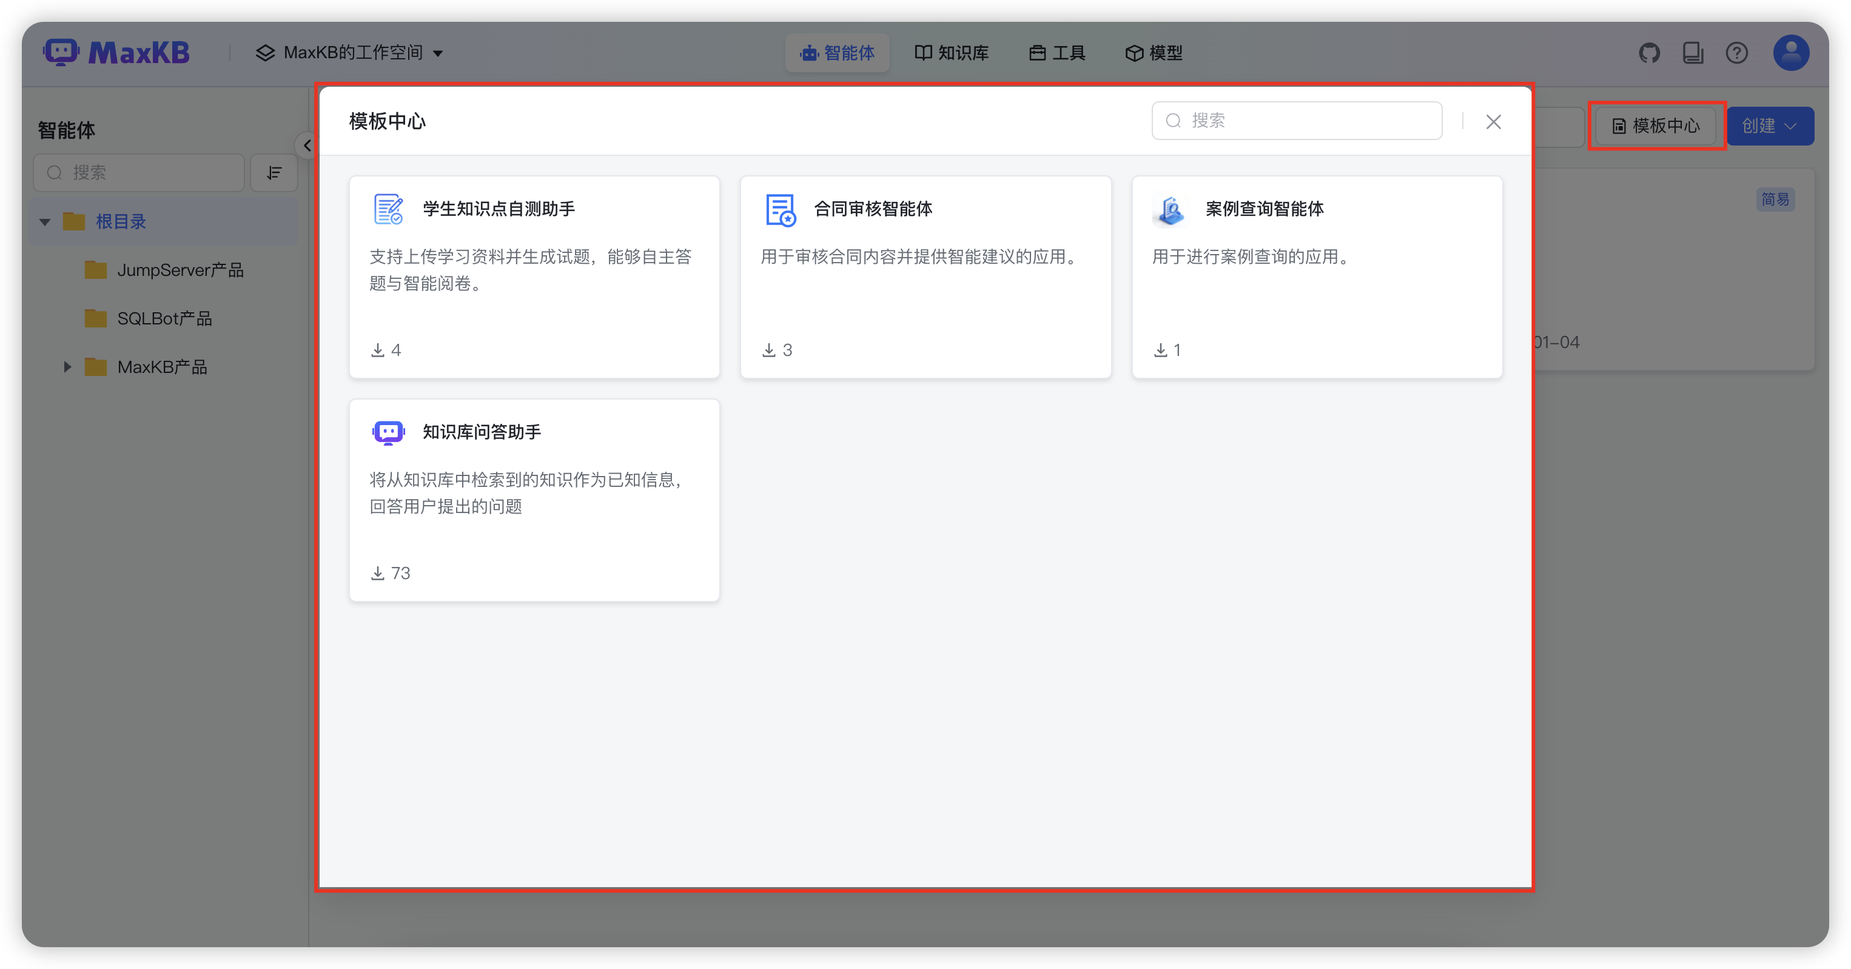Screen dimensions: 1851x969
Task: Open the GitHub repository icon
Action: (1650, 52)
